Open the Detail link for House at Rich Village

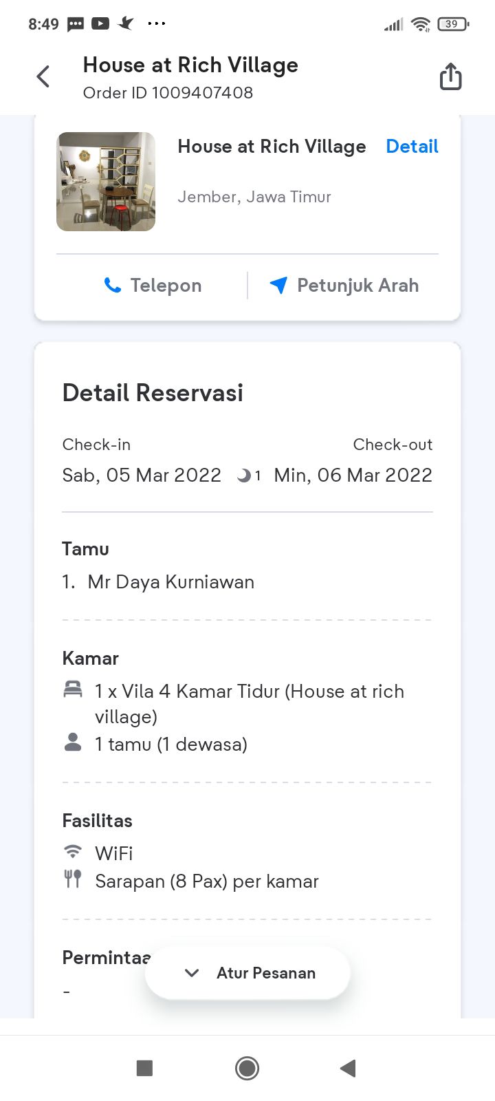(x=412, y=147)
